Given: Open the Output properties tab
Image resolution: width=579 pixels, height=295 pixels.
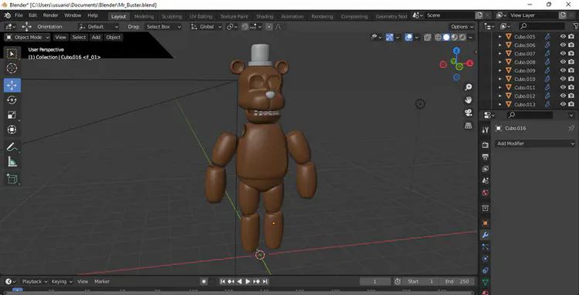Looking at the screenshot, I should pyautogui.click(x=486, y=157).
